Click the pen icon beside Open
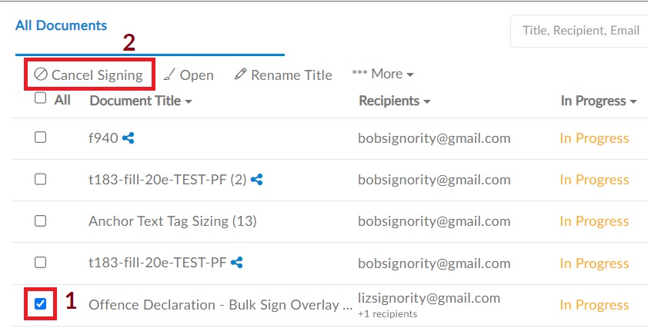 [x=169, y=75]
